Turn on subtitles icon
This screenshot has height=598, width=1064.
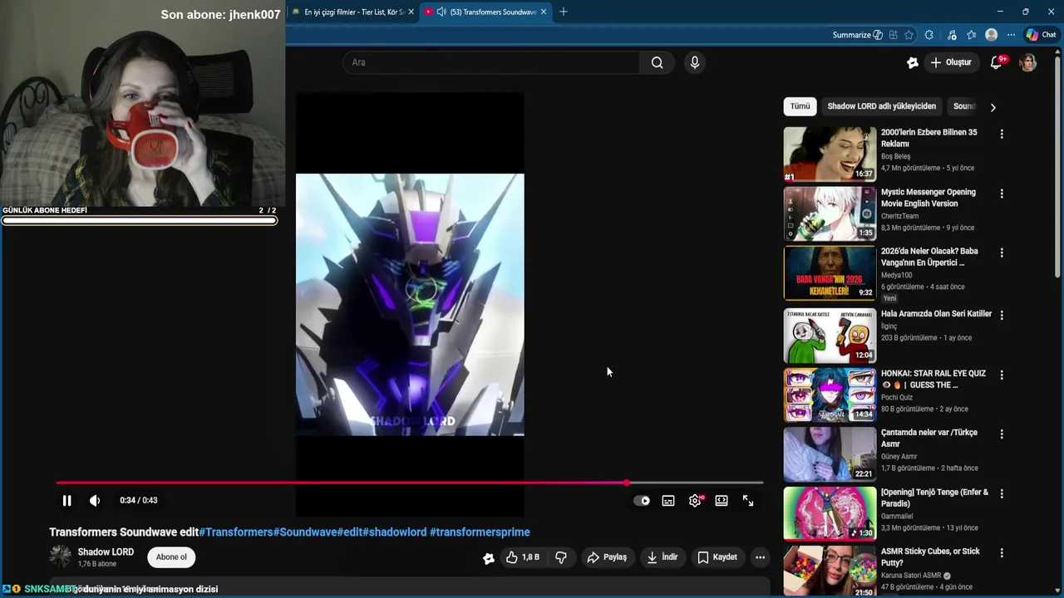(x=668, y=501)
